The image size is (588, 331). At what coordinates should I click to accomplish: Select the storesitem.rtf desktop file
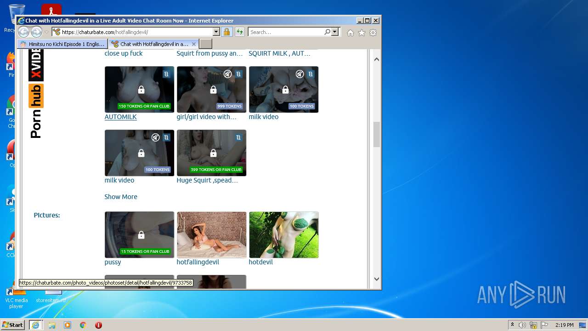51,297
